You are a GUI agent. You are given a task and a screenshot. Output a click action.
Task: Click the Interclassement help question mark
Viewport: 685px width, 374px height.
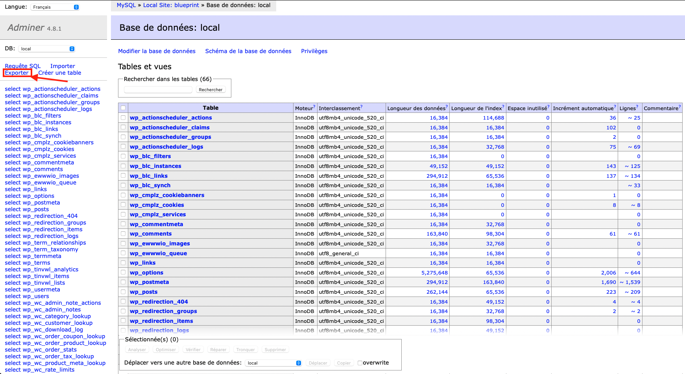click(x=361, y=107)
